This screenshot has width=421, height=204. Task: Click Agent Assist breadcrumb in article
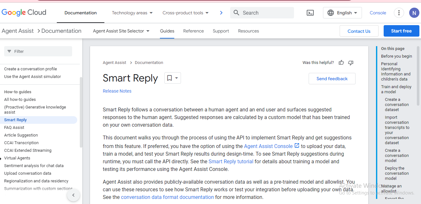coord(115,63)
